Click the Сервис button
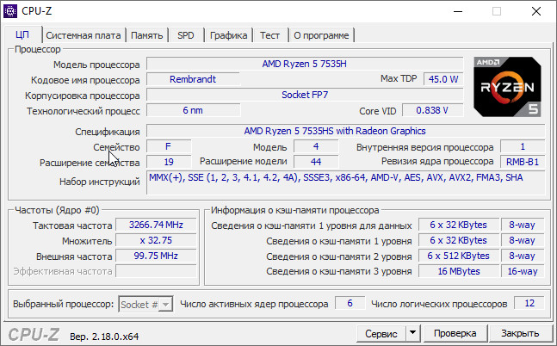This screenshot has height=346, width=557. (x=381, y=333)
